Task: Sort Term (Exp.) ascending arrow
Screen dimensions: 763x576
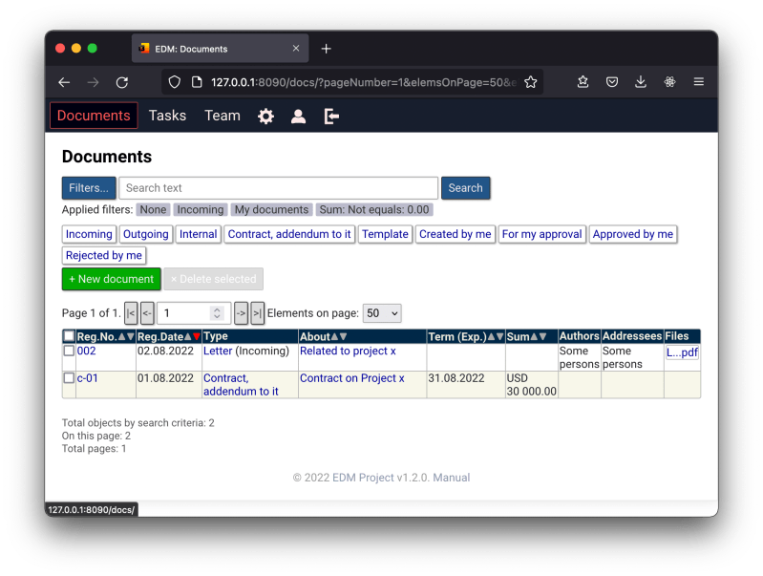Action: point(492,336)
